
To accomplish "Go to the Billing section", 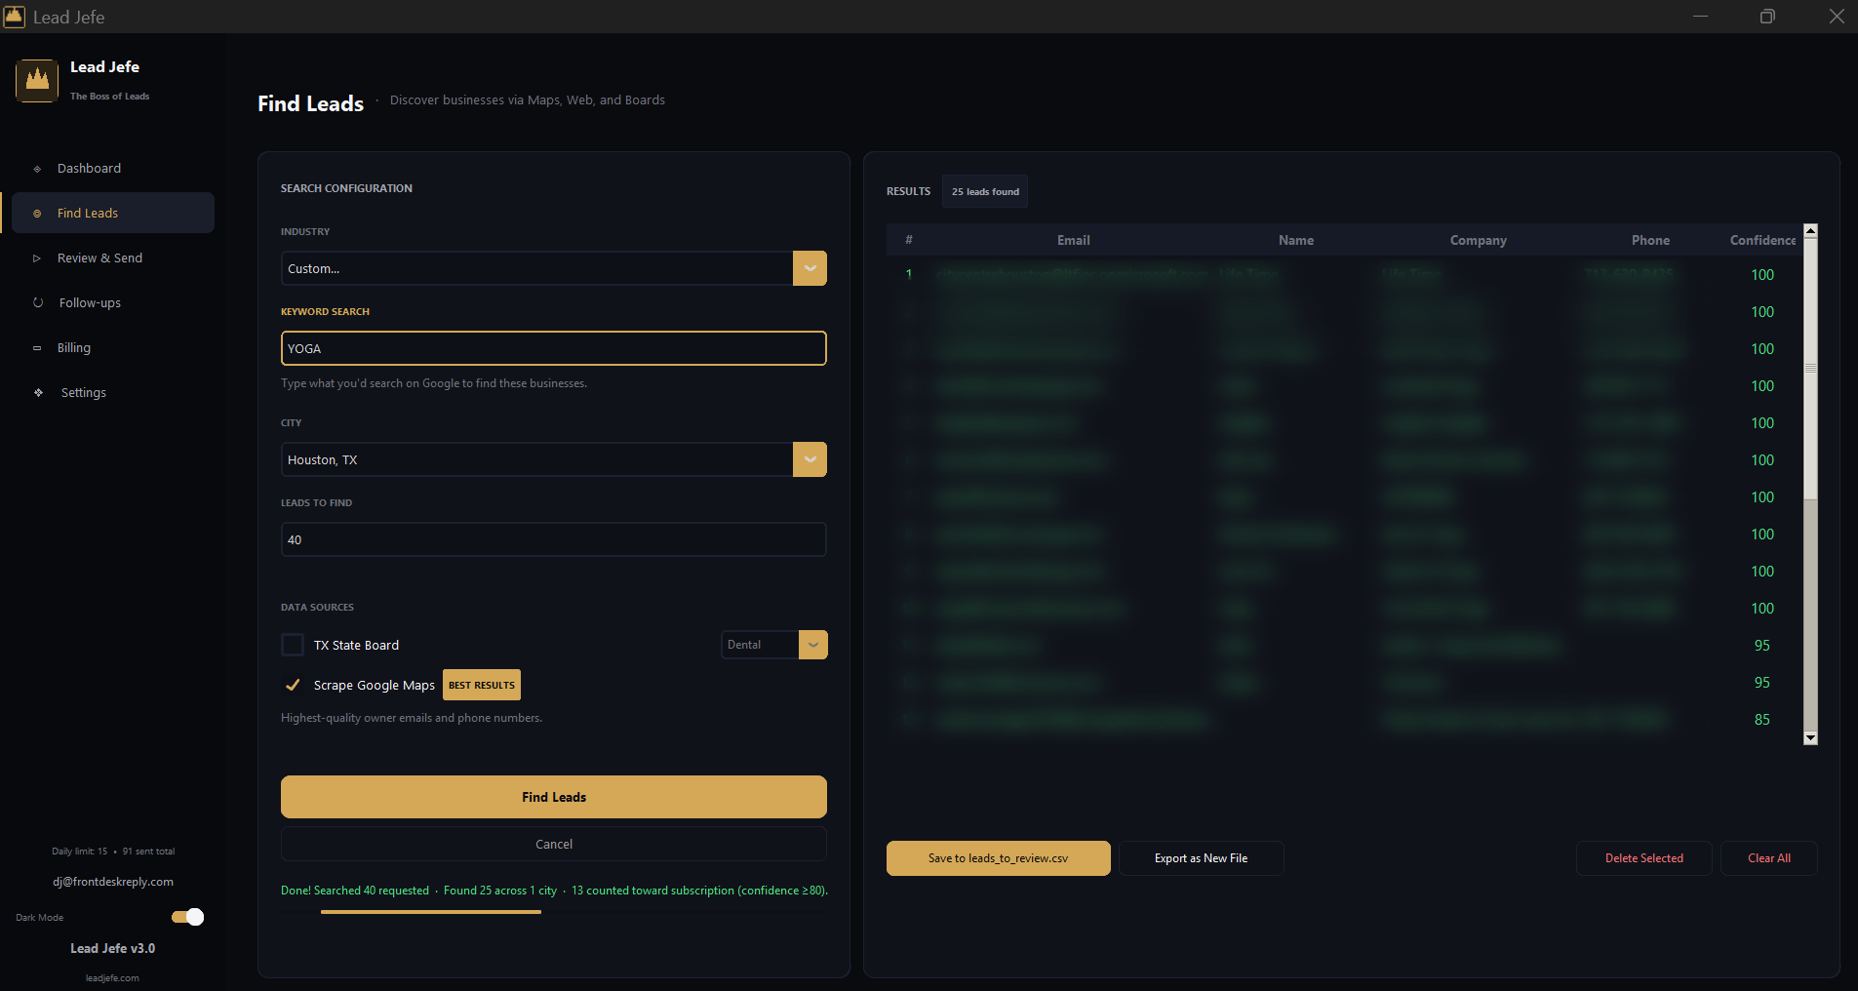I will (74, 348).
